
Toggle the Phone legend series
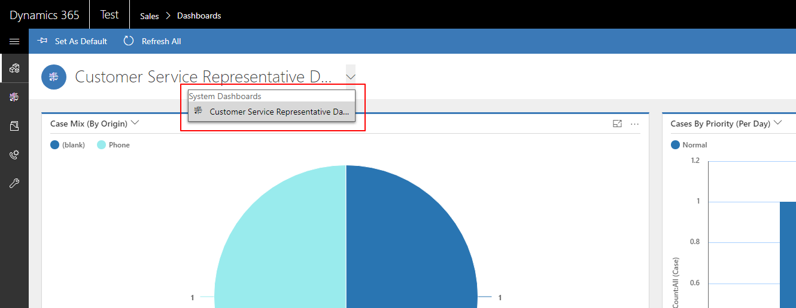[113, 144]
